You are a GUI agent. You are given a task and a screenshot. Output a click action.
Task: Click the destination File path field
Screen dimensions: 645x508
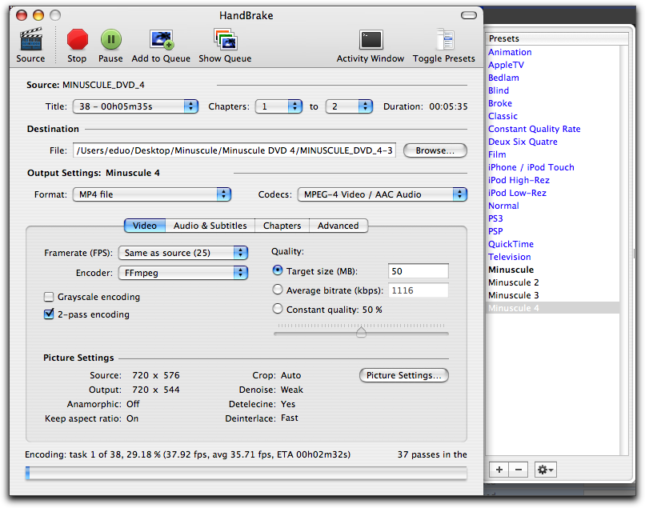tap(234, 150)
